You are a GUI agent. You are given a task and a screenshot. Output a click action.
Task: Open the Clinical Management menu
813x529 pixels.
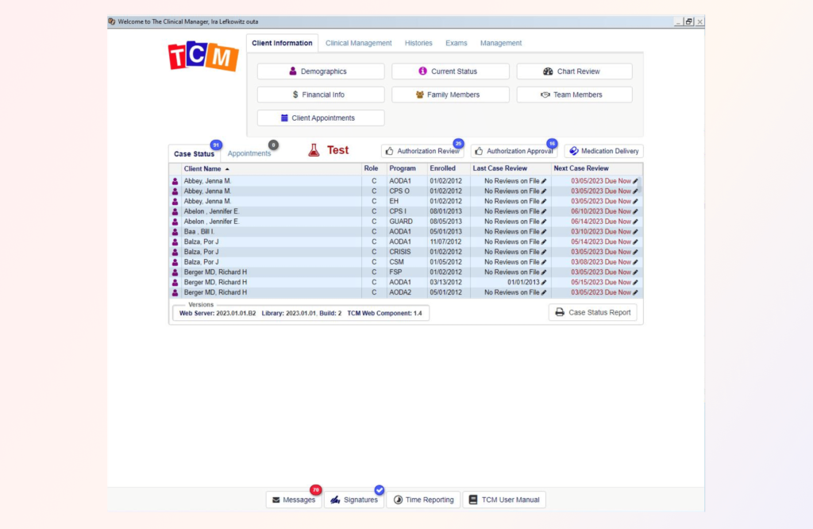(358, 43)
